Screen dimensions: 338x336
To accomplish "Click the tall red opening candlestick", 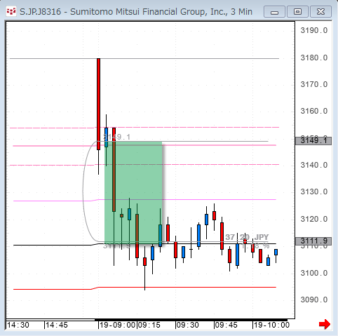I will point(99,104).
